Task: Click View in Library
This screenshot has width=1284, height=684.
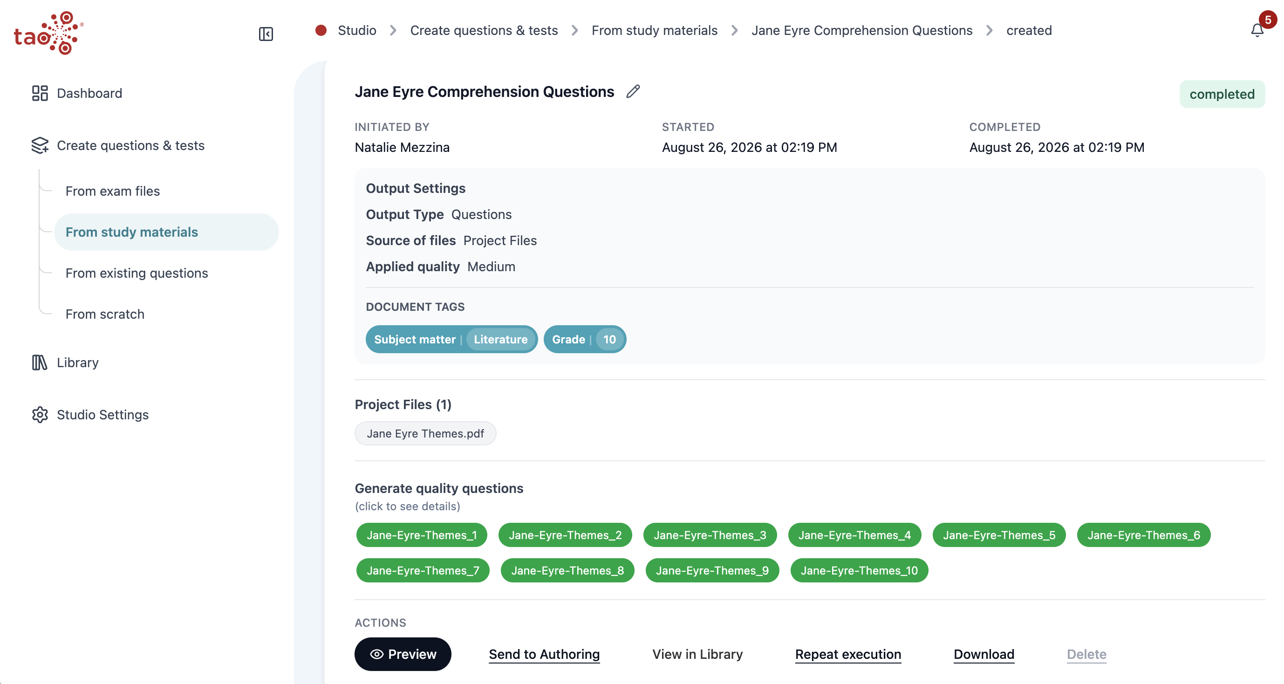Action: pos(697,654)
